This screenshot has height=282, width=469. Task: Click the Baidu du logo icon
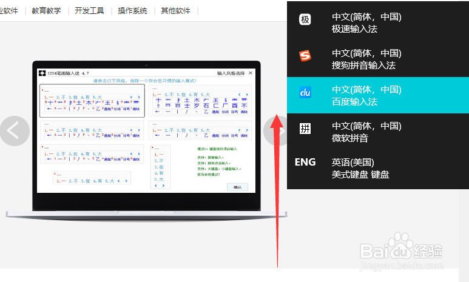click(x=305, y=92)
